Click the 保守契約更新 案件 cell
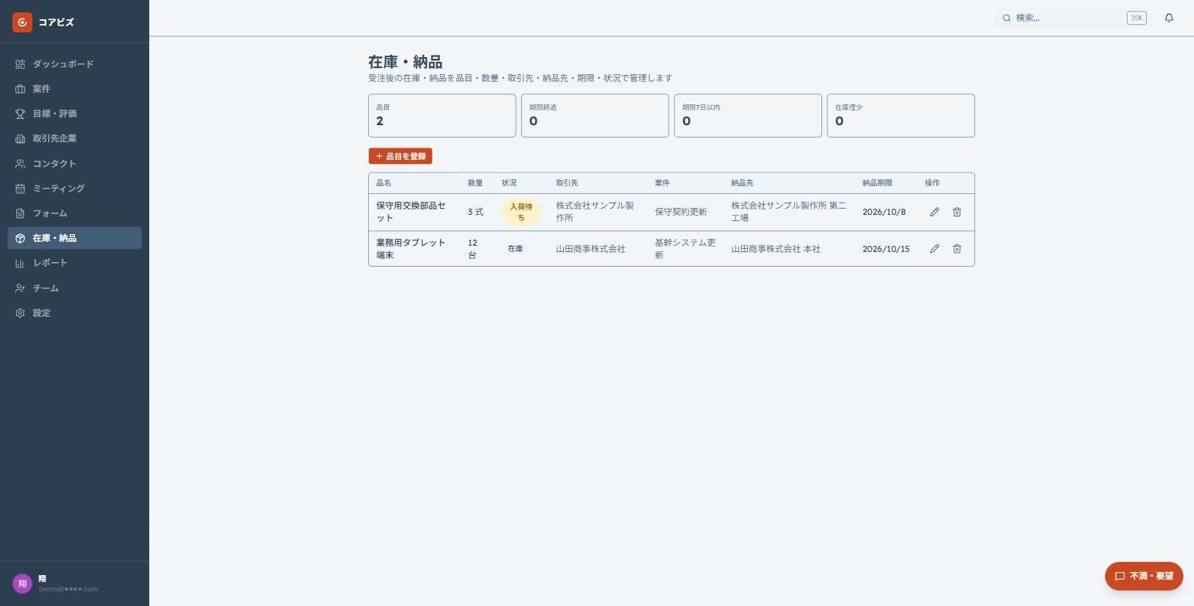1194x606 pixels. [x=681, y=212]
